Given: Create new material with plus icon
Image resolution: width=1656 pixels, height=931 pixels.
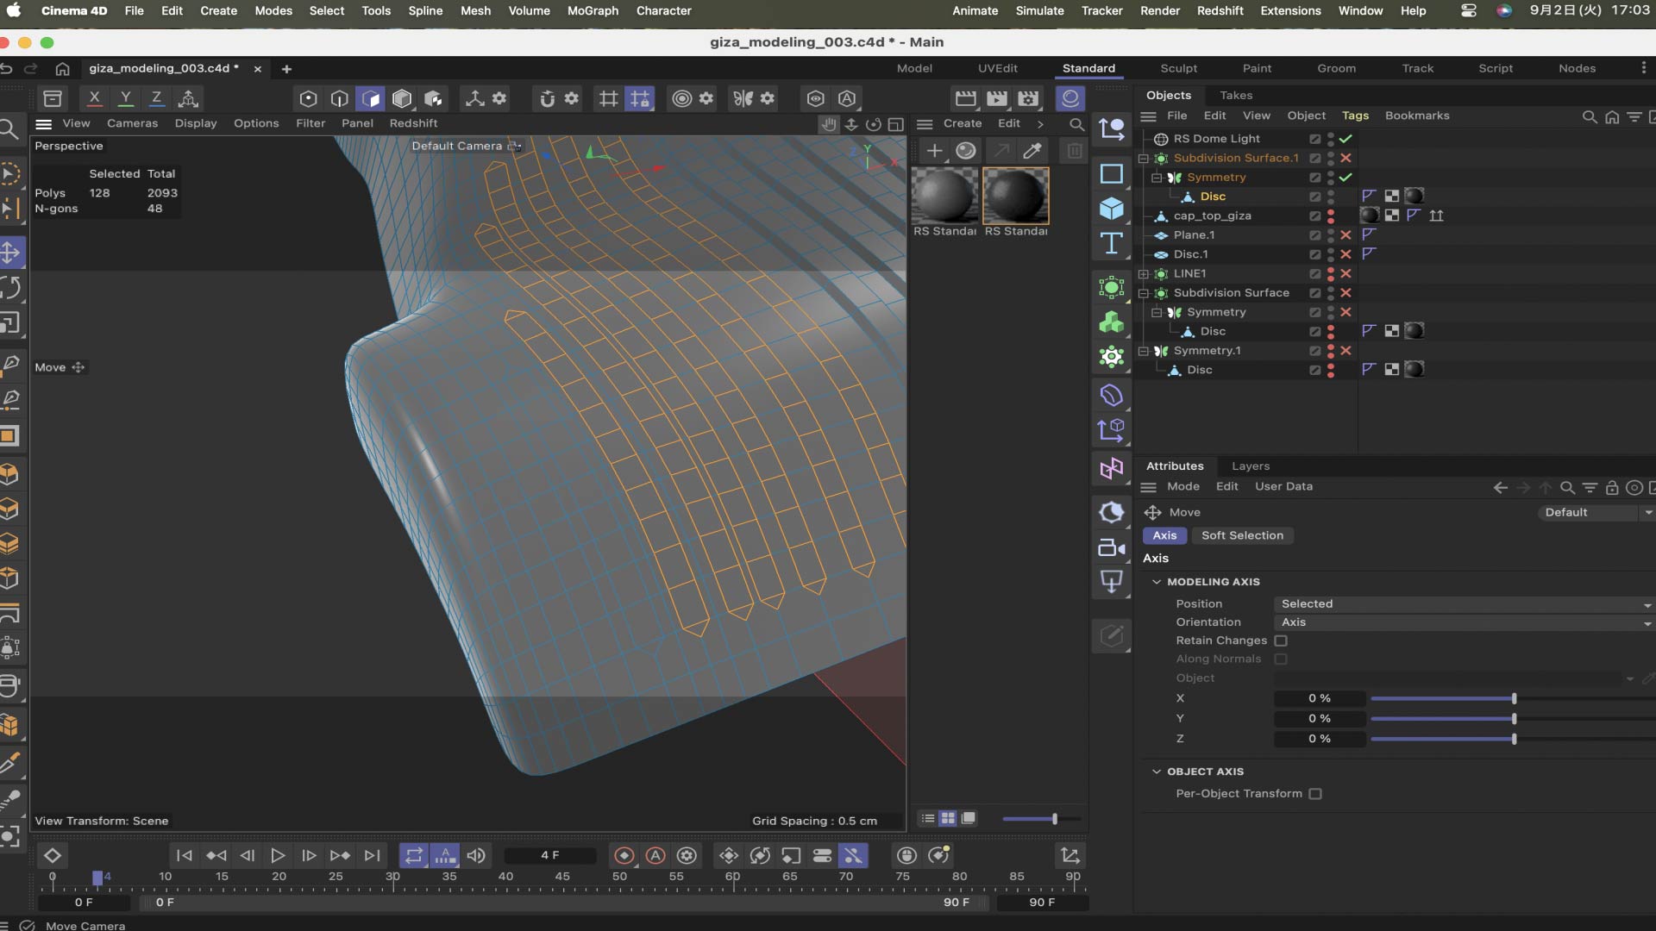Looking at the screenshot, I should tap(934, 151).
